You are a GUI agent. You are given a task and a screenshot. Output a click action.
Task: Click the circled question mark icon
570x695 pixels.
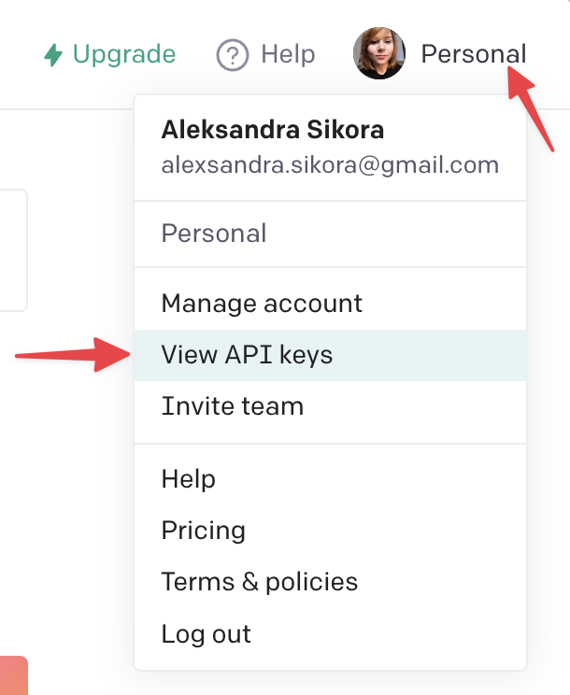pyautogui.click(x=233, y=55)
